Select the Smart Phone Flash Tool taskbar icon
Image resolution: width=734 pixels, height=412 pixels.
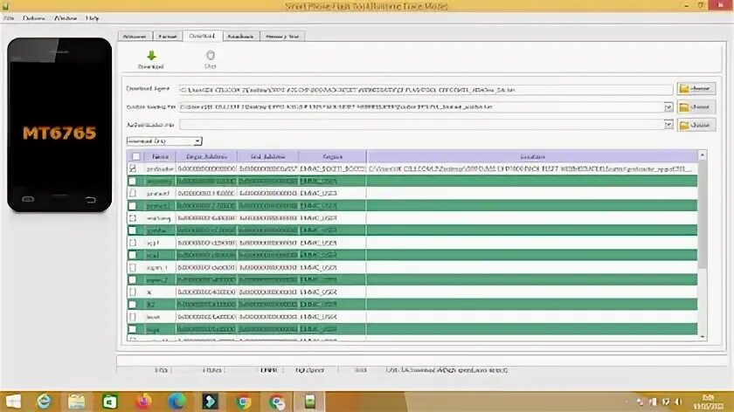[310, 402]
